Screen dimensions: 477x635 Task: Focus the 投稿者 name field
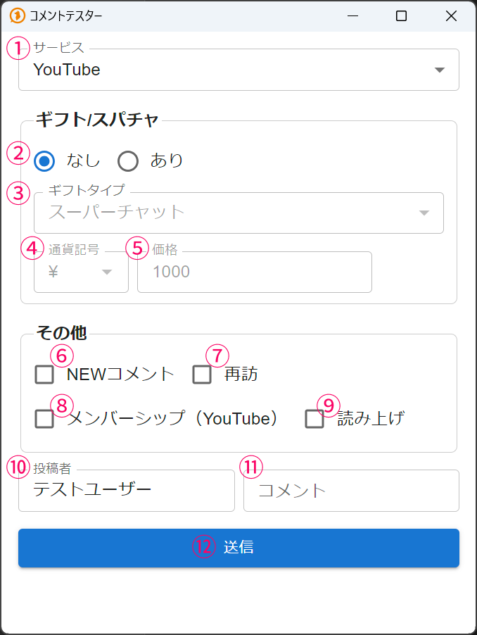[x=127, y=491]
